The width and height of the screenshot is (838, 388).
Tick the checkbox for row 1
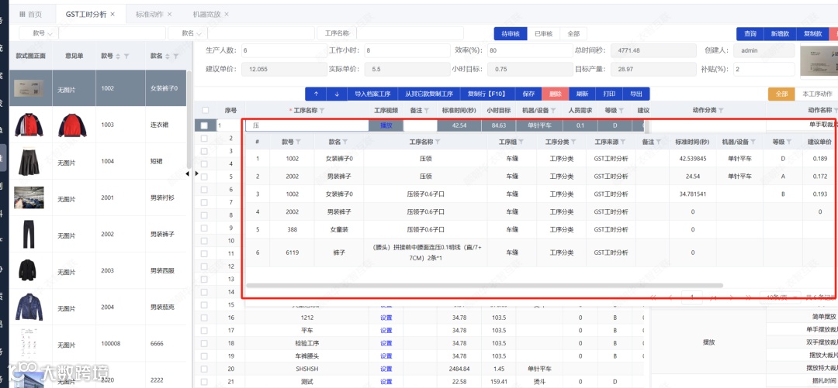(x=206, y=126)
